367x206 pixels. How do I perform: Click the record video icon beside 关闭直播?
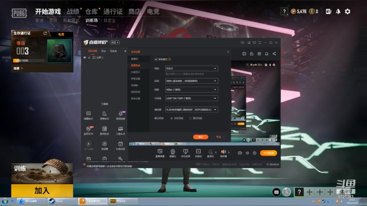[240, 153]
